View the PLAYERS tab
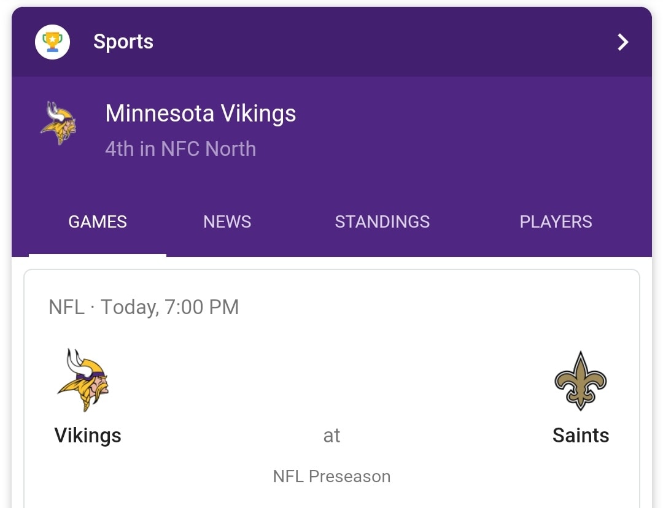The height and width of the screenshot is (508, 663). coord(556,222)
